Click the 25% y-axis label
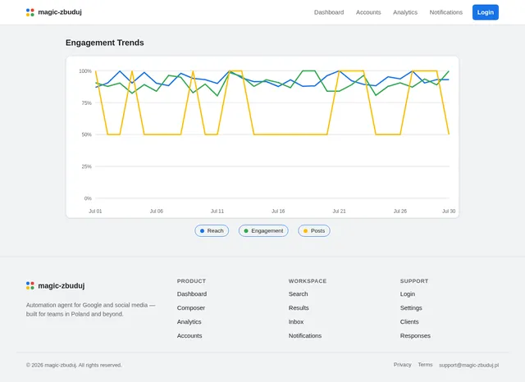The height and width of the screenshot is (382, 525). coord(86,166)
